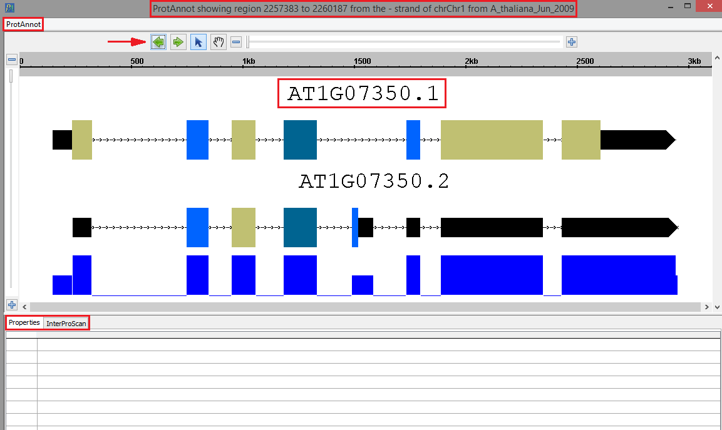
Task: Click the horizontal scrollbar left arrow
Action: 24,307
